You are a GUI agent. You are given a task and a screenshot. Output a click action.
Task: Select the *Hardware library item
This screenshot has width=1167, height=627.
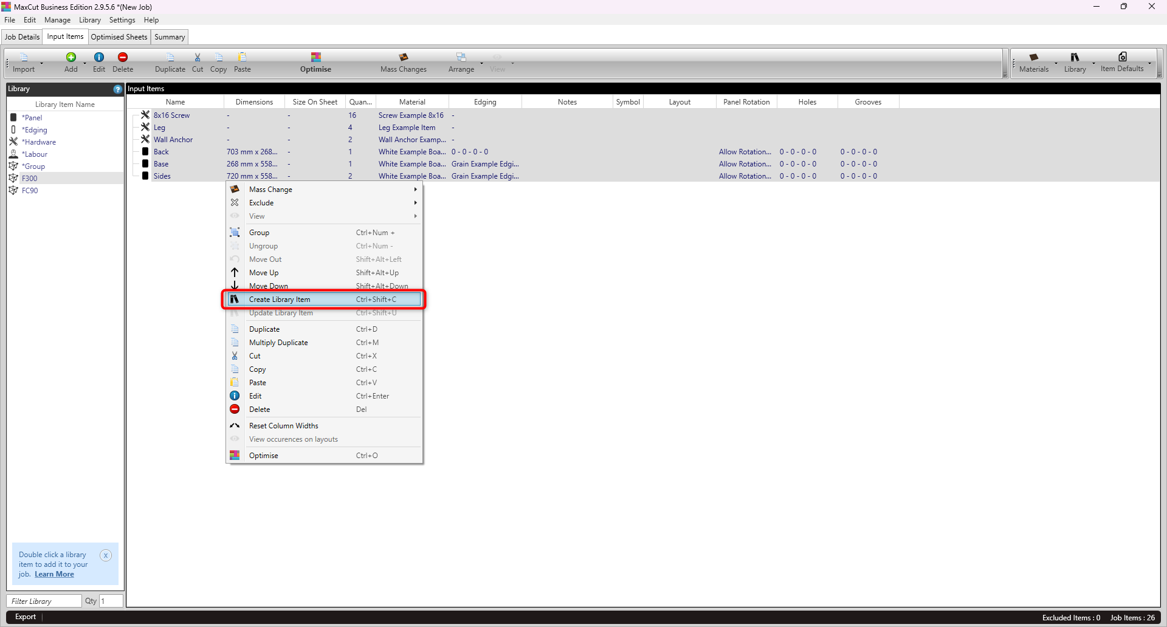pyautogui.click(x=39, y=142)
